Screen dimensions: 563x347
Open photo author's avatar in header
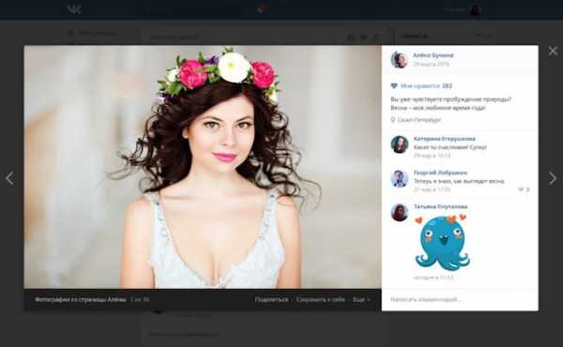point(400,60)
